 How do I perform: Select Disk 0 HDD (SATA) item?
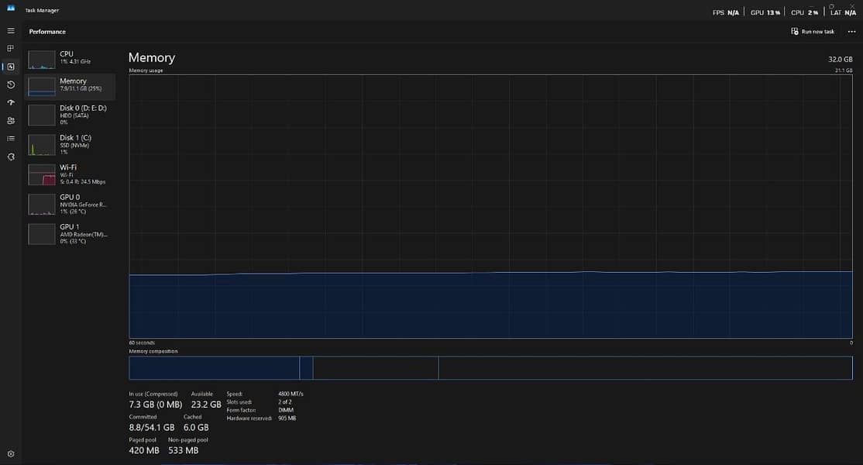70,115
